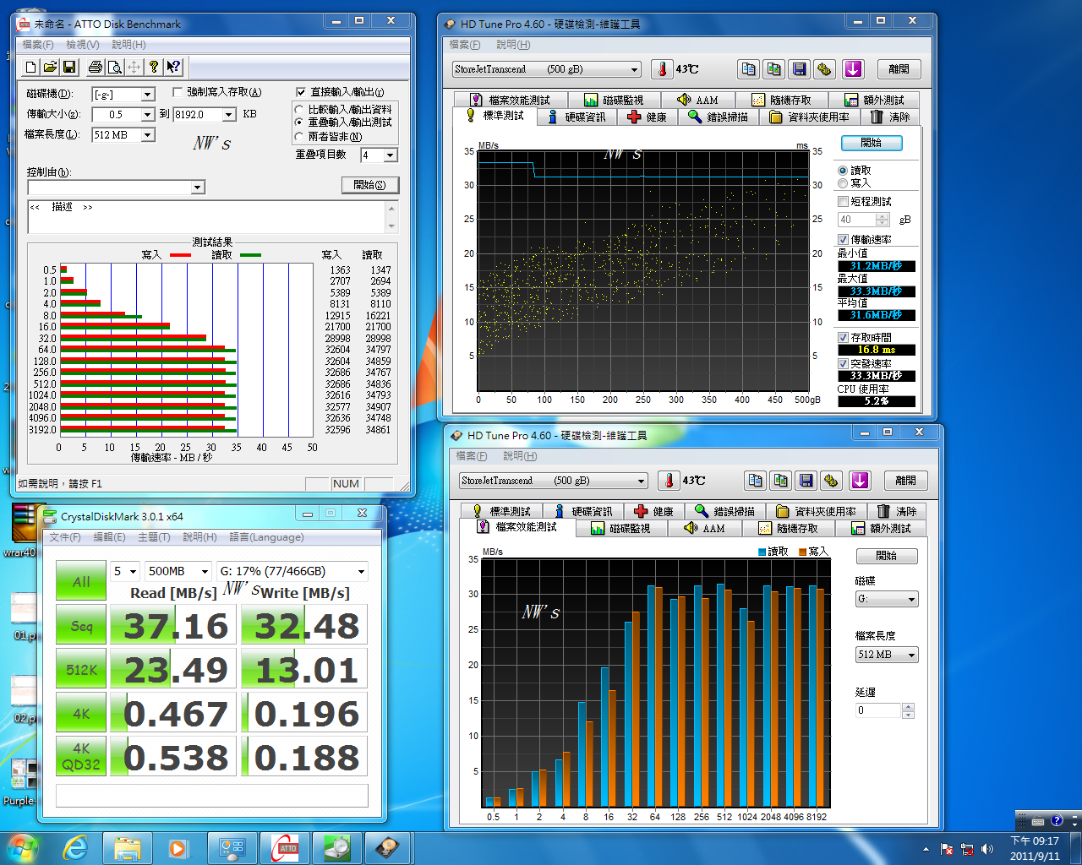Toggle the 存取時間 checkbox in HD Tune

coord(843,338)
